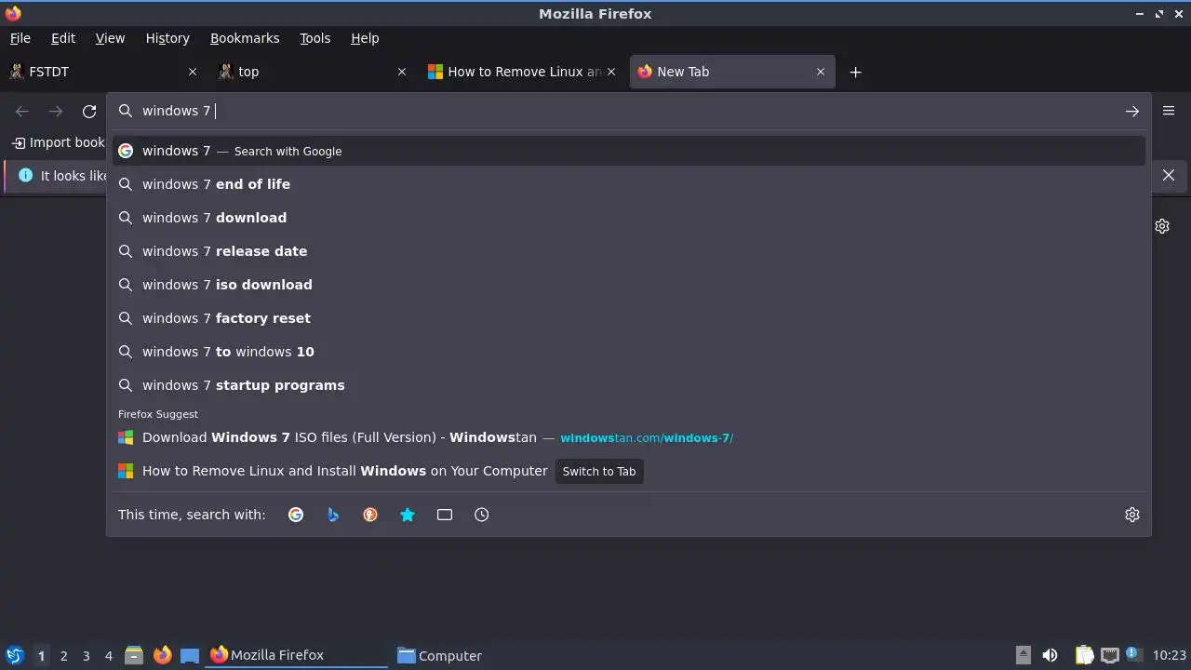The image size is (1191, 670).
Task: Switch to workspace 3 in pager
Action: [86, 655]
